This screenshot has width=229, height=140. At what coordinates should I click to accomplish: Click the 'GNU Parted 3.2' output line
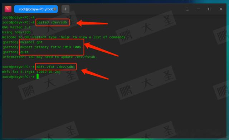tap(16, 27)
